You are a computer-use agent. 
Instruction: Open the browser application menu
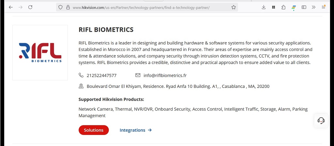[324, 7]
